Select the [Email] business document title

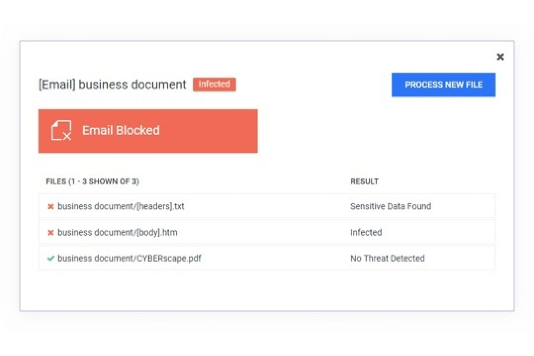click(112, 84)
